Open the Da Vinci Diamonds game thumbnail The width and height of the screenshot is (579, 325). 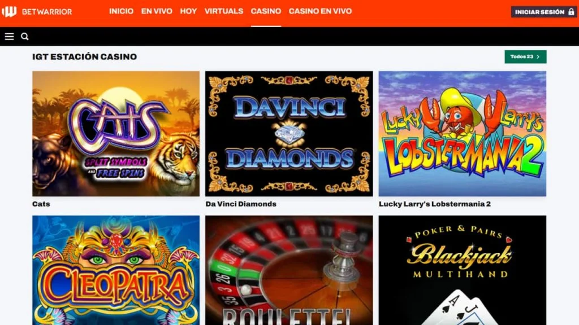coord(289,133)
